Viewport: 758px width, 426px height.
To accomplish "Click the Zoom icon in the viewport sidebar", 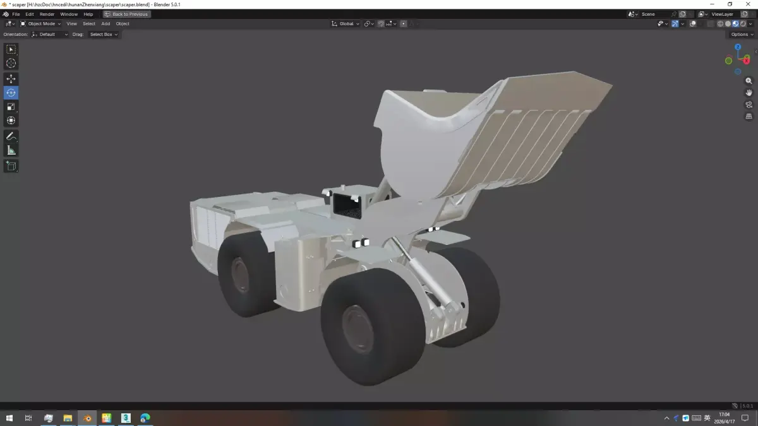I will click(749, 81).
